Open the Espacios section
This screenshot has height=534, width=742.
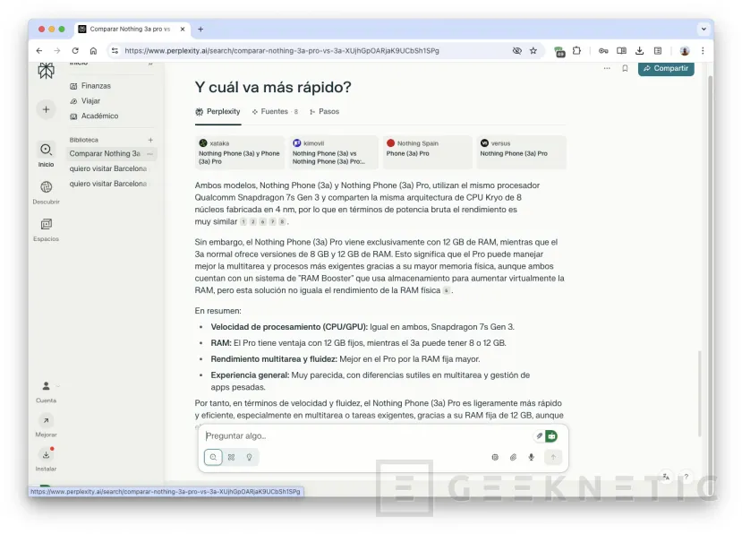tap(46, 229)
